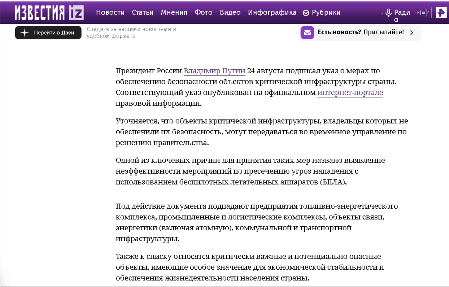
Task: Click the Перейти в Дзен button
Action: coord(48,32)
